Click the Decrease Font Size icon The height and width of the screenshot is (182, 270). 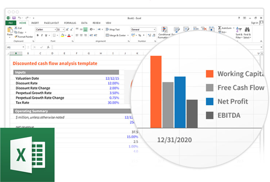coord(72,29)
